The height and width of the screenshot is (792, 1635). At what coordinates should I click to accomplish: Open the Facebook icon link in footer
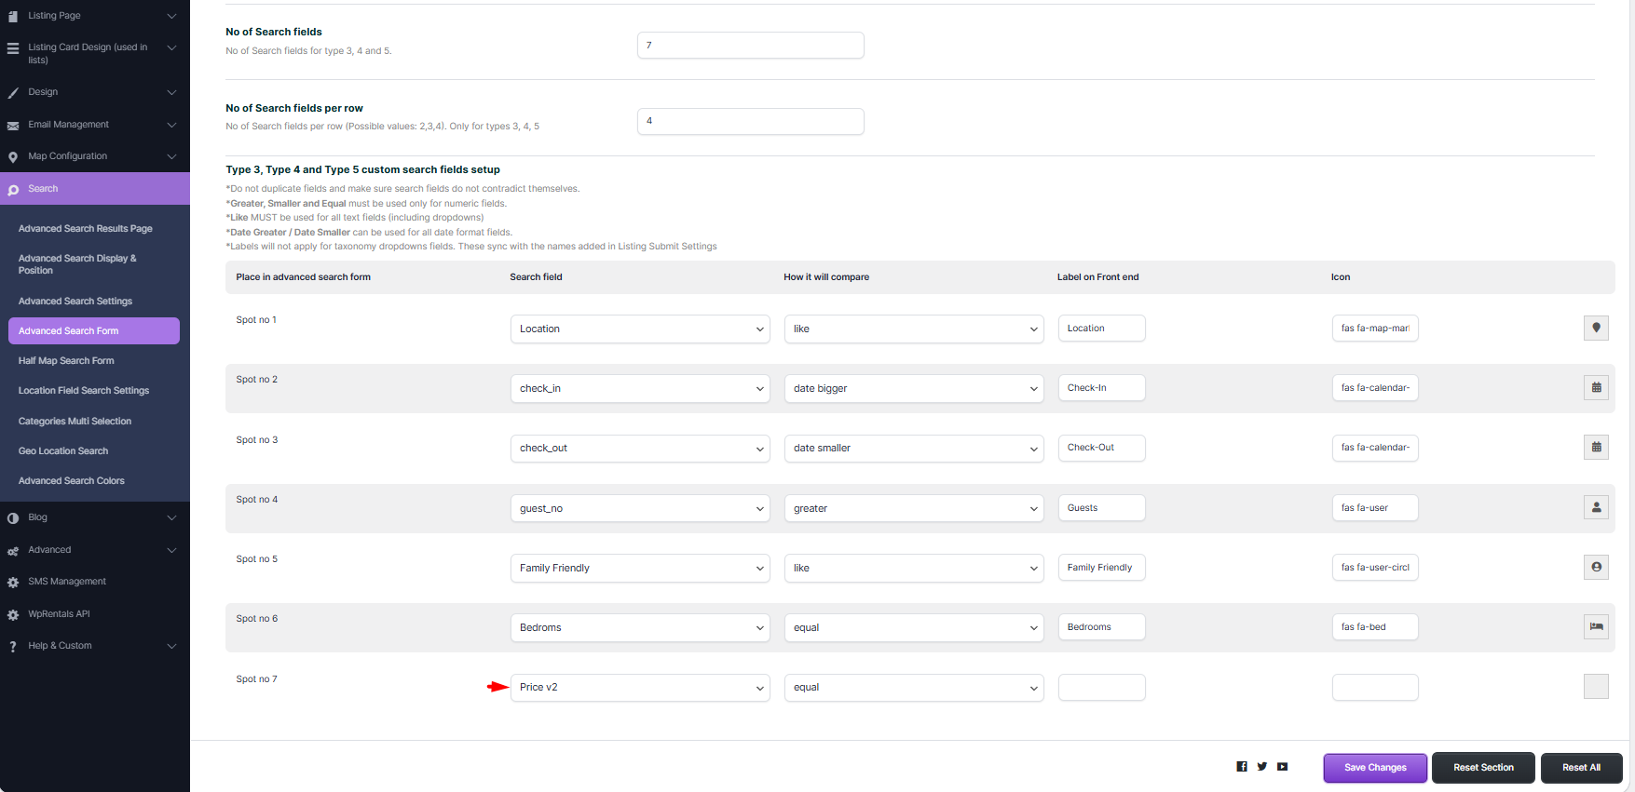pyautogui.click(x=1242, y=767)
